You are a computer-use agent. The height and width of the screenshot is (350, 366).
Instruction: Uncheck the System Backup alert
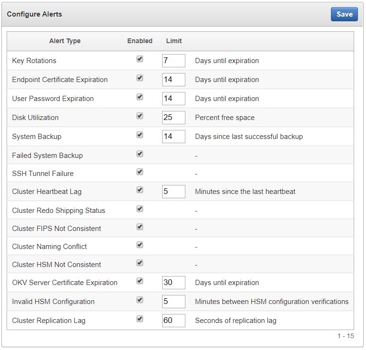point(140,135)
